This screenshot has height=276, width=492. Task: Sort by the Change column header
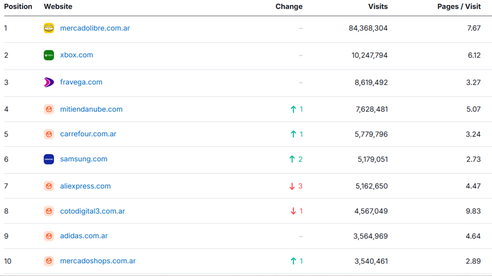pyautogui.click(x=288, y=7)
